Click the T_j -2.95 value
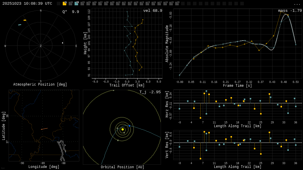This screenshot has height=170, width=303. click(150, 92)
